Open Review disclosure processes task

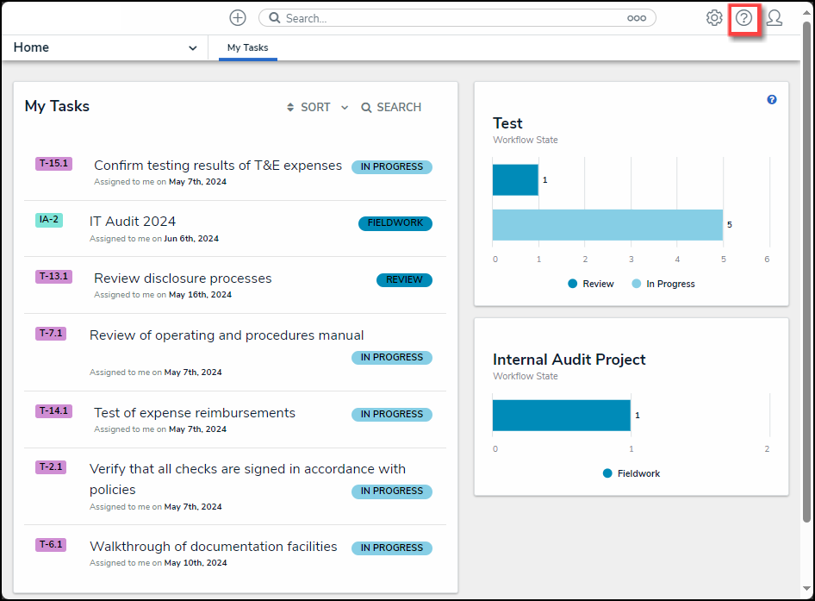click(183, 279)
